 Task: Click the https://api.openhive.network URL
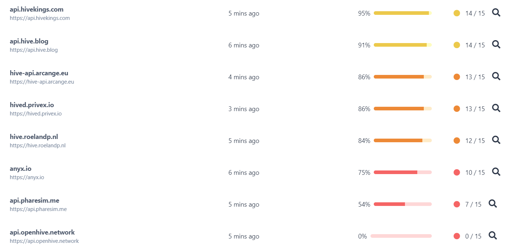point(44,241)
